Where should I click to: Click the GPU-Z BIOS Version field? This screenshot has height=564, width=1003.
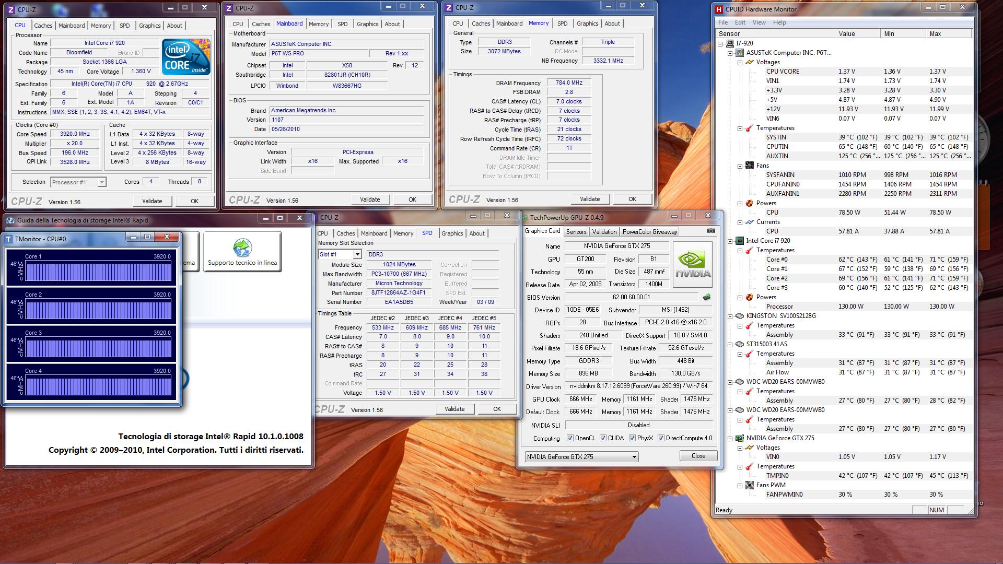[632, 297]
